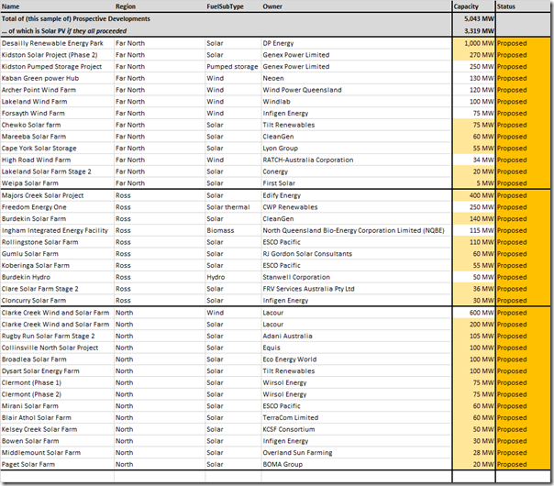The height and width of the screenshot is (486, 554).
Task: Select Burdekin Solar Farm cell
Action: pos(57,218)
